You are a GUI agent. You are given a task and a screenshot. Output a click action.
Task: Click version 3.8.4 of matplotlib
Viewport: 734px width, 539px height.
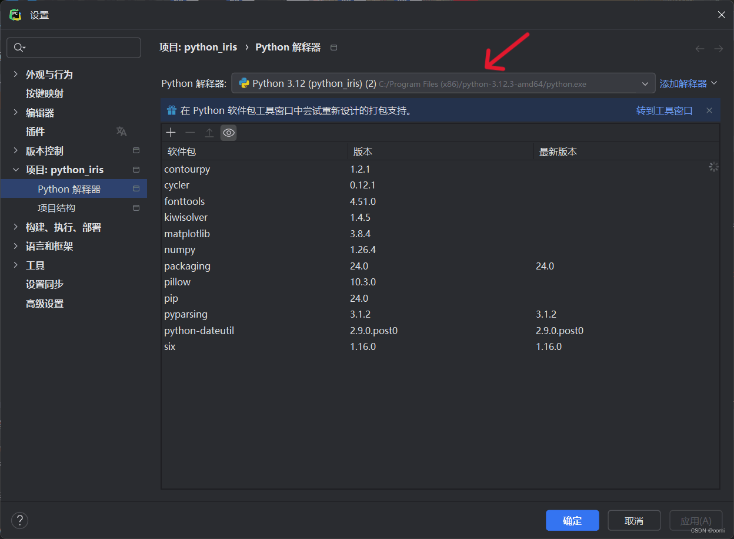(x=361, y=234)
